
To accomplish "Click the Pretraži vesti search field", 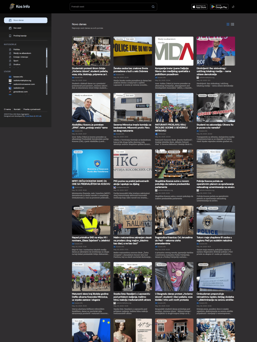I will pos(113,7).
